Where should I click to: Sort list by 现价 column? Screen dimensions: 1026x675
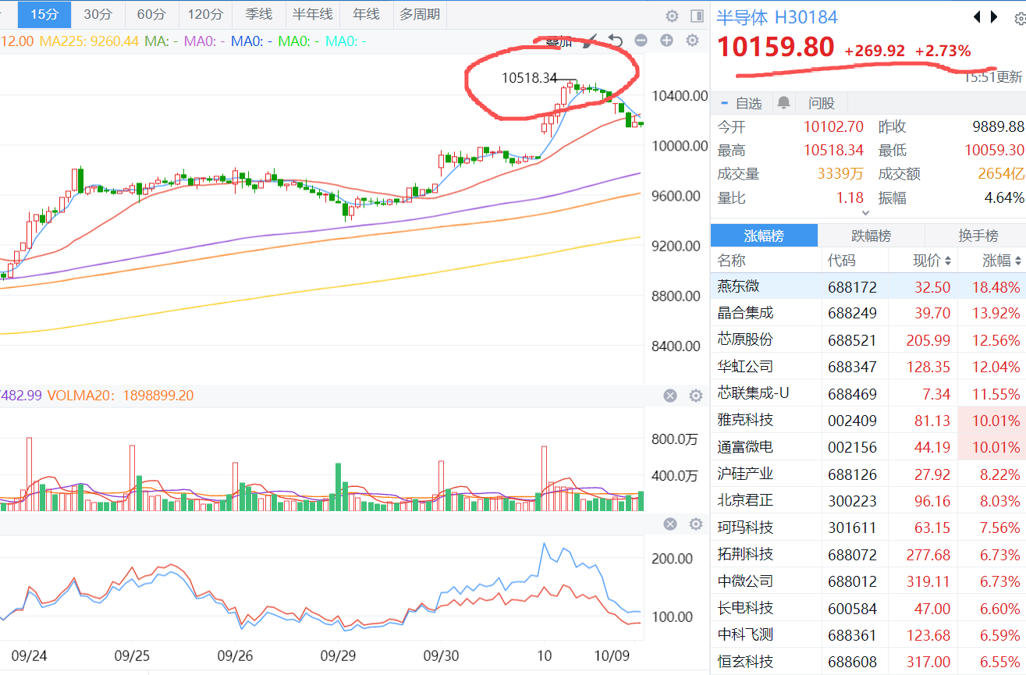click(x=932, y=260)
